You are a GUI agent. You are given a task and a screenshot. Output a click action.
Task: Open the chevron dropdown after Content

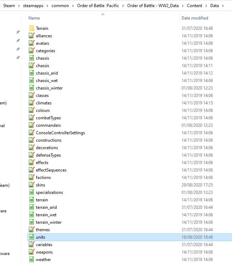tap(206, 6)
